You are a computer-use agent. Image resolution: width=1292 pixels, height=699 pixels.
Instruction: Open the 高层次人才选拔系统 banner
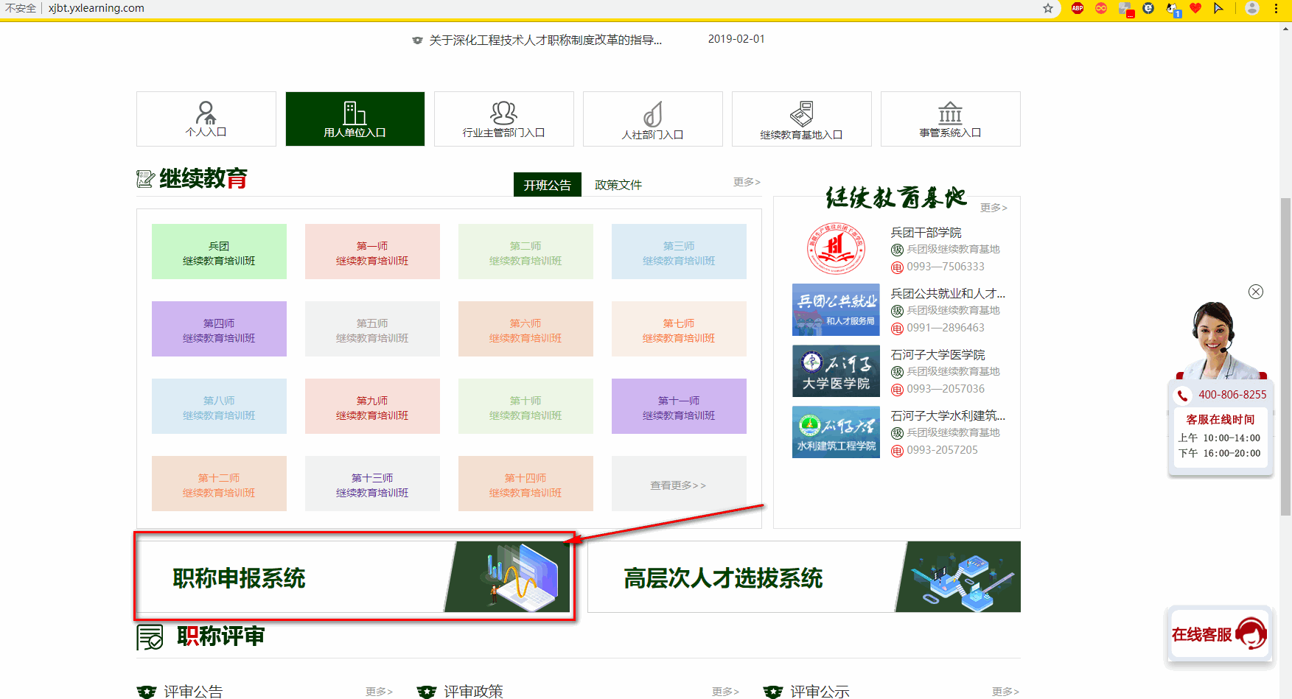click(803, 577)
